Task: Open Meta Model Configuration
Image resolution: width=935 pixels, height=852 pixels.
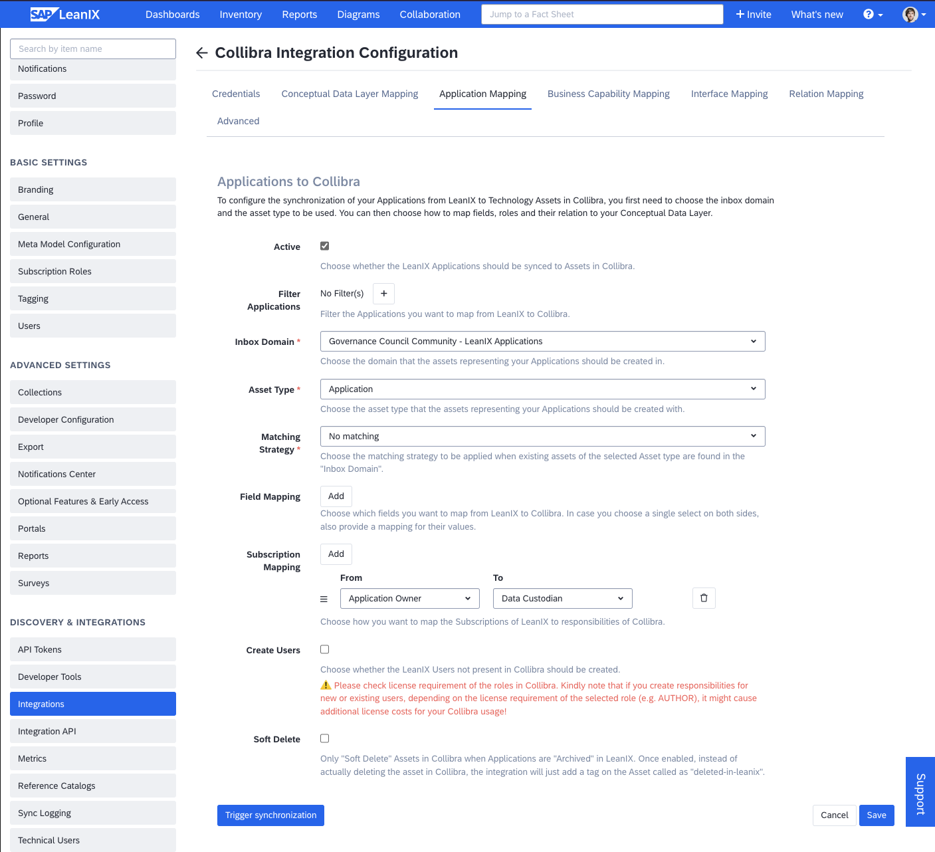Action: 93,244
